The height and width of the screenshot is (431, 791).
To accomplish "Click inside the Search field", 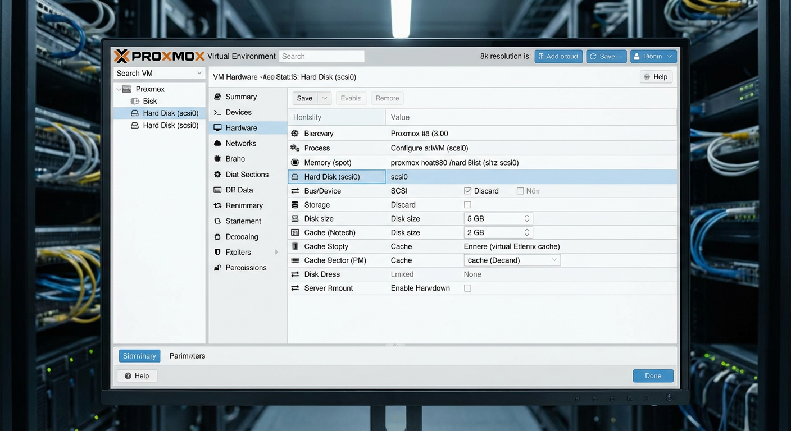I will click(321, 56).
